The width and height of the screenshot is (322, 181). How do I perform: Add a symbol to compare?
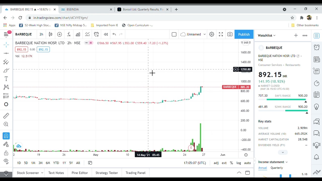[x=60, y=34]
